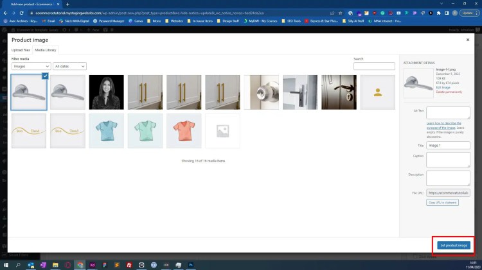Screen dimensions: 482x270
Task: Click into the Description text area
Action: (448, 178)
